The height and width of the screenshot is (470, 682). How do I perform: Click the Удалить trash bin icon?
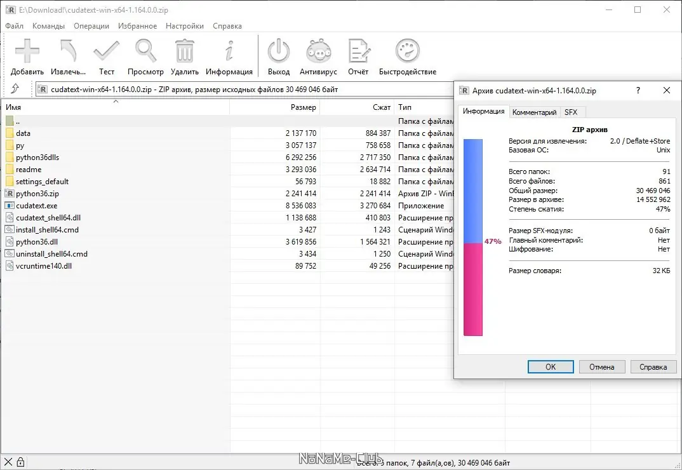pyautogui.click(x=184, y=51)
